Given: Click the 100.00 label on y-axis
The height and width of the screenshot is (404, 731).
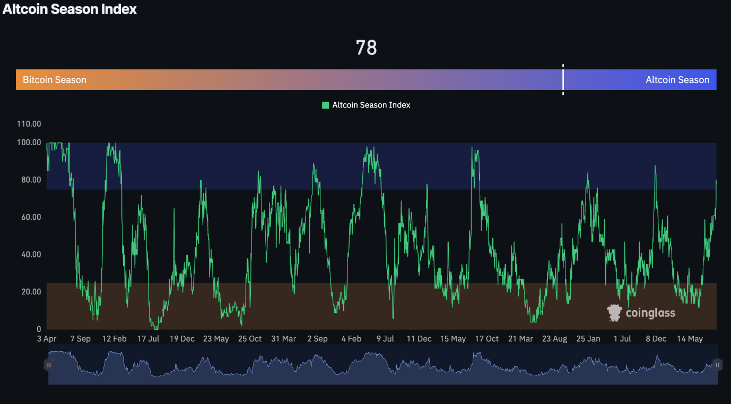Looking at the screenshot, I should (x=29, y=142).
